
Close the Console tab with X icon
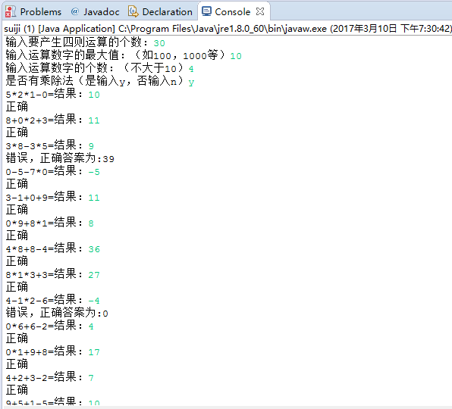coord(260,11)
